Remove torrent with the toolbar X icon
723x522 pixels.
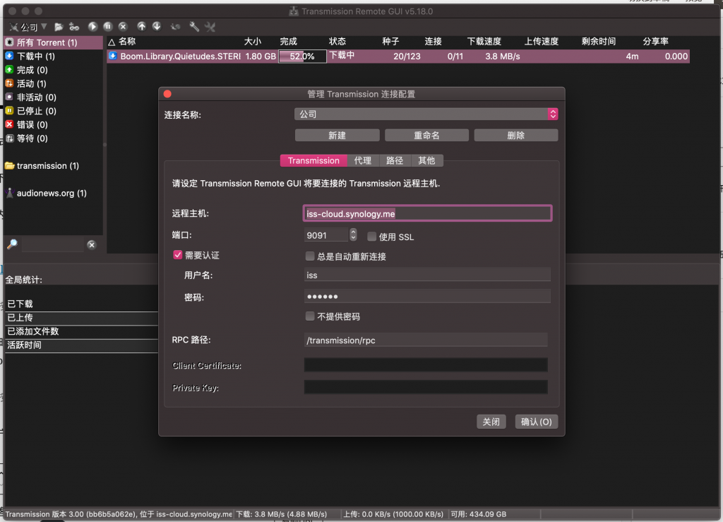122,27
